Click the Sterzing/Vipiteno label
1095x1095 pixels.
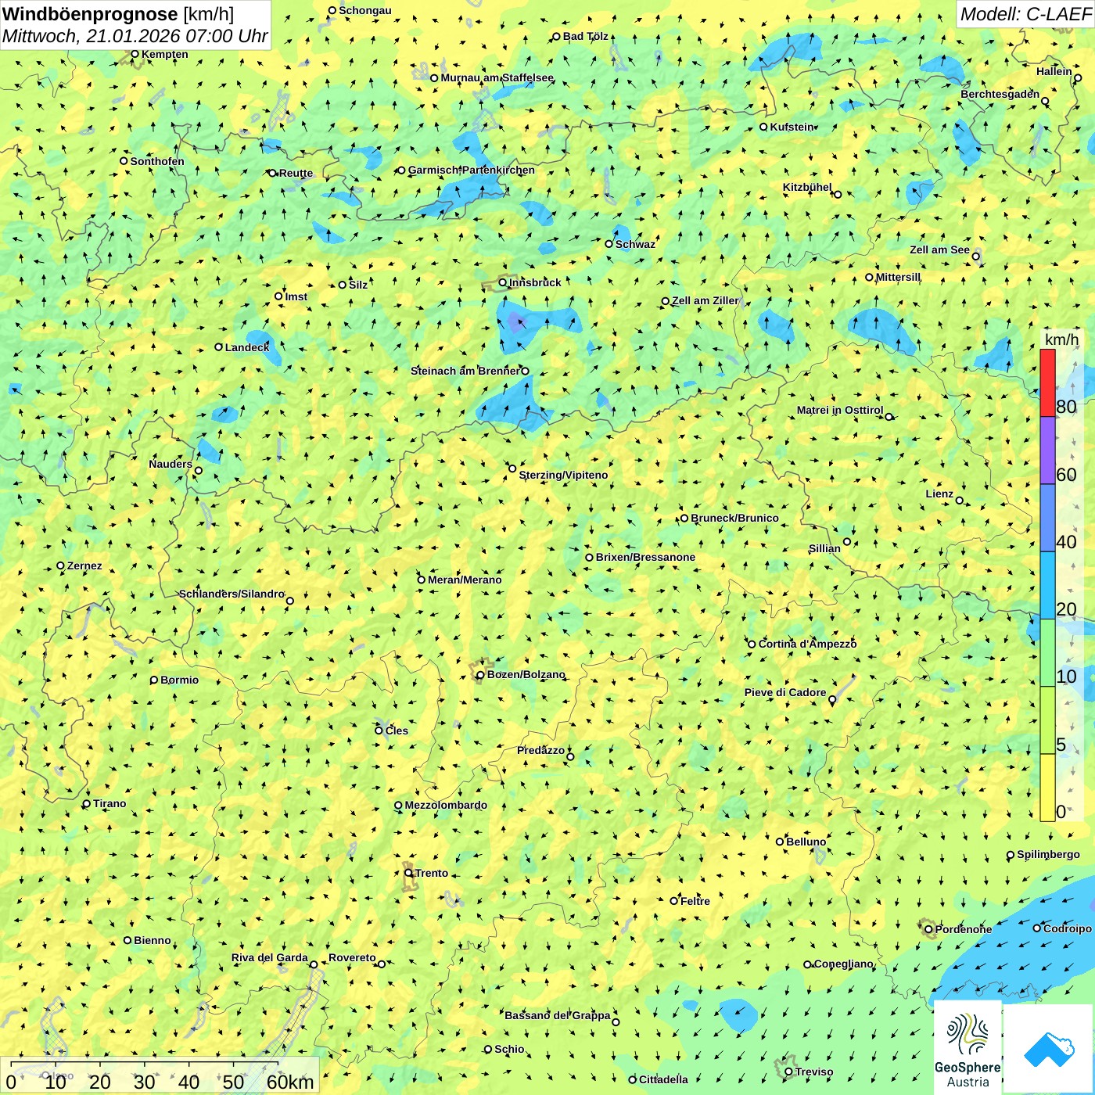point(563,475)
